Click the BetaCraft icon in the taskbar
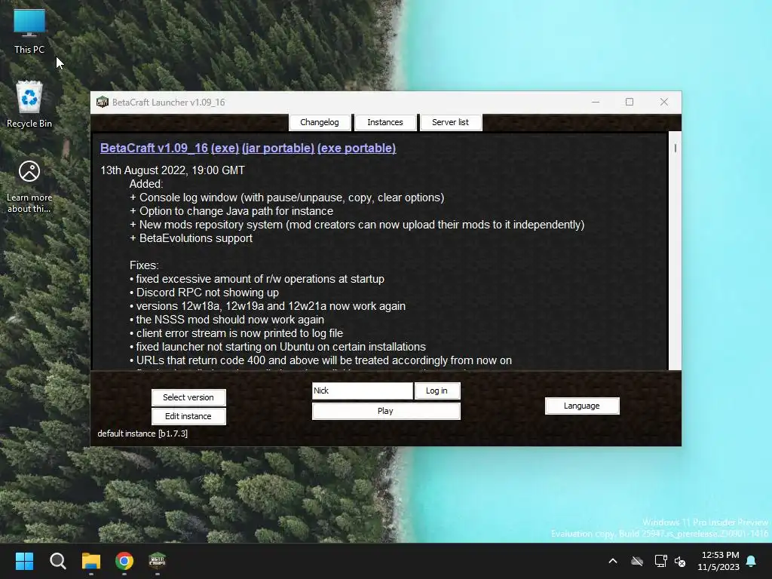Image resolution: width=772 pixels, height=579 pixels. tap(157, 561)
